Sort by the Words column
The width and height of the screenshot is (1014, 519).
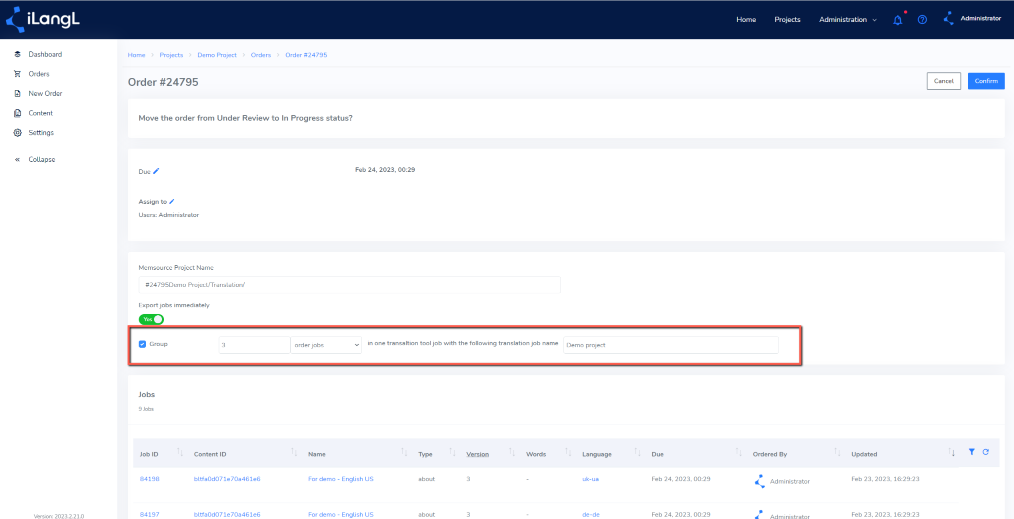568,452
